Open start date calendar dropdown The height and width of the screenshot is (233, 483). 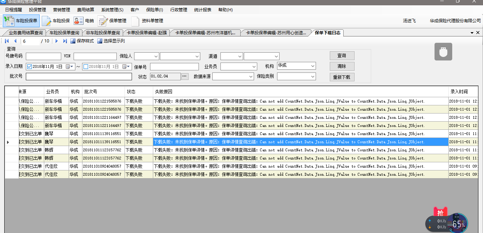[70, 66]
